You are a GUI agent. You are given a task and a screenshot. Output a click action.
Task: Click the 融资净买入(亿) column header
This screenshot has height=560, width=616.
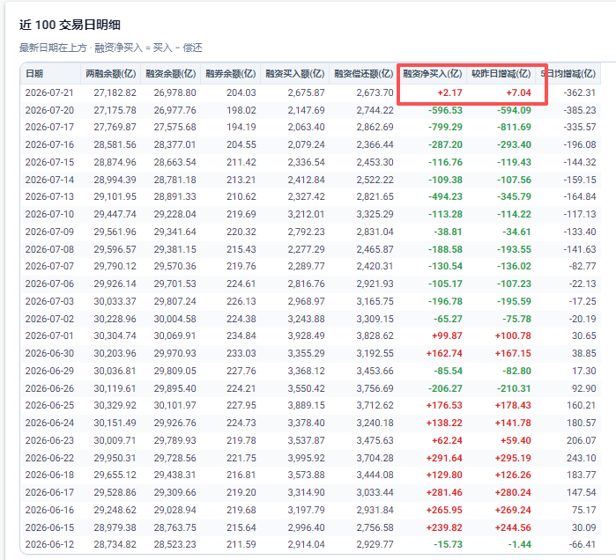(x=433, y=74)
